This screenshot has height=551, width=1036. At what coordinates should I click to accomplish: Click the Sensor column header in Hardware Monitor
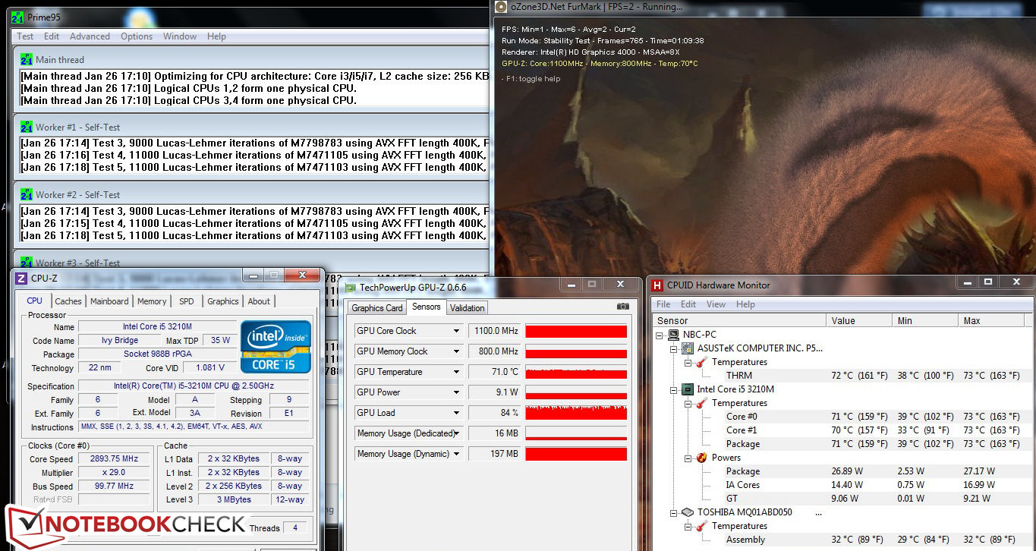point(739,321)
